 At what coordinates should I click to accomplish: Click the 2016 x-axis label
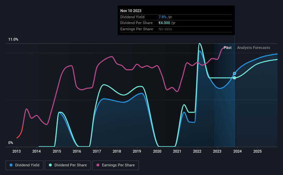77,151
